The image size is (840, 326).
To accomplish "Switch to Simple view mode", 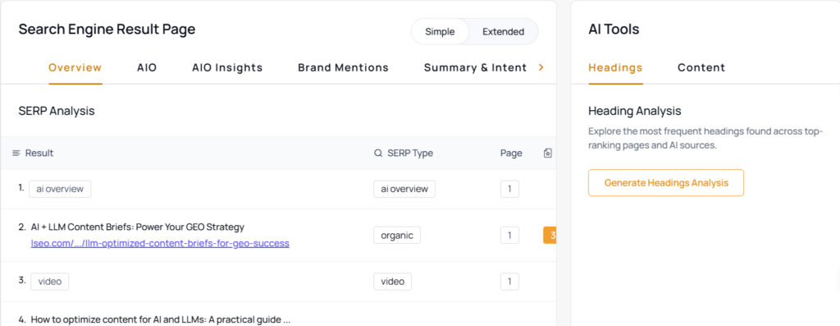I will point(440,32).
